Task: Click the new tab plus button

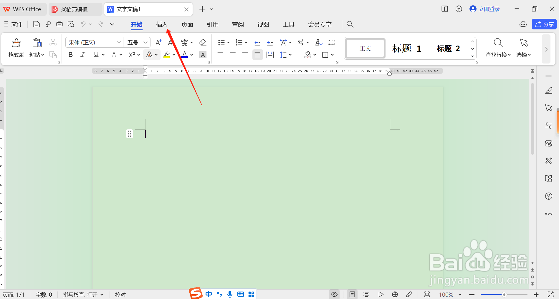Action: pos(202,9)
